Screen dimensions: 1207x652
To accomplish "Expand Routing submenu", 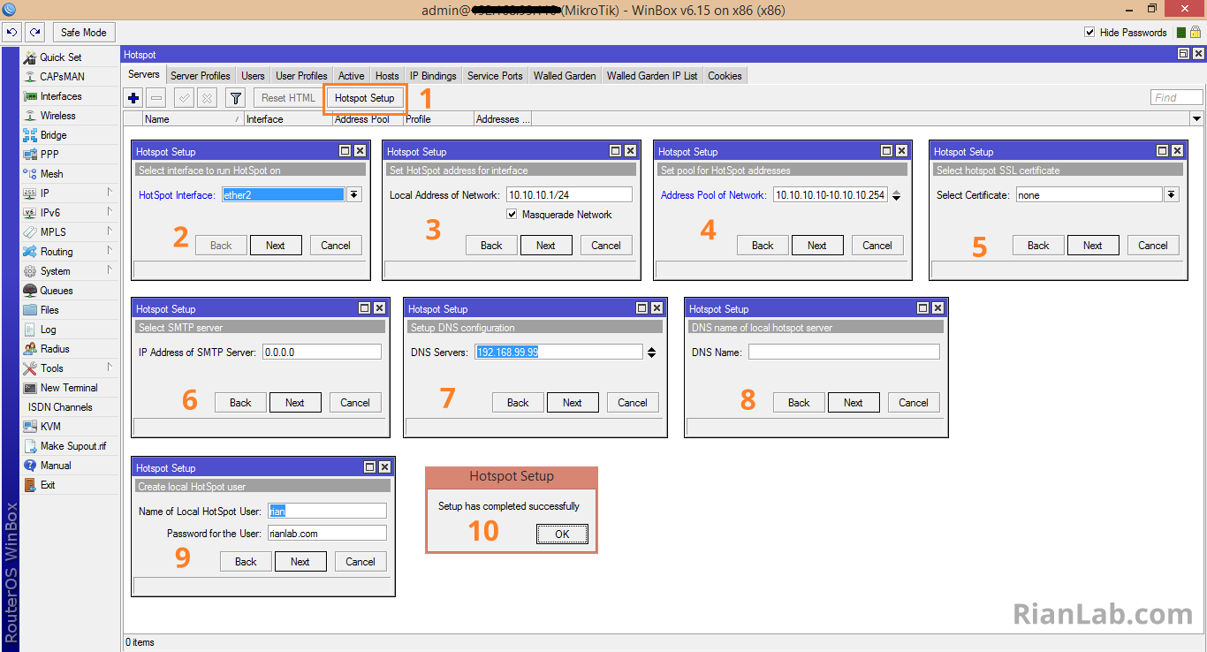I will [x=110, y=251].
